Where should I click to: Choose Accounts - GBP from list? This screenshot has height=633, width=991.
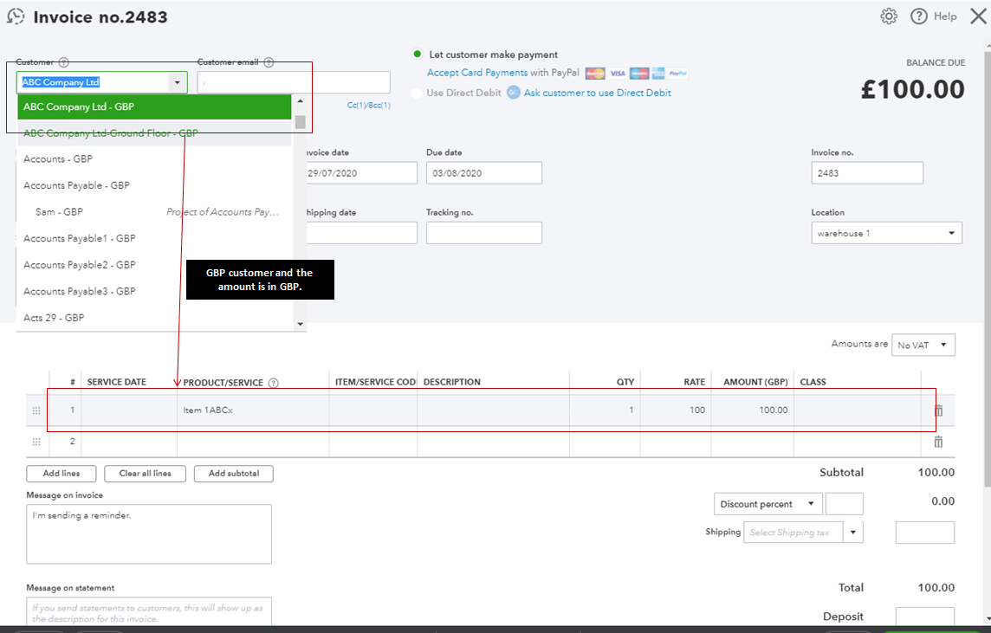coord(154,159)
